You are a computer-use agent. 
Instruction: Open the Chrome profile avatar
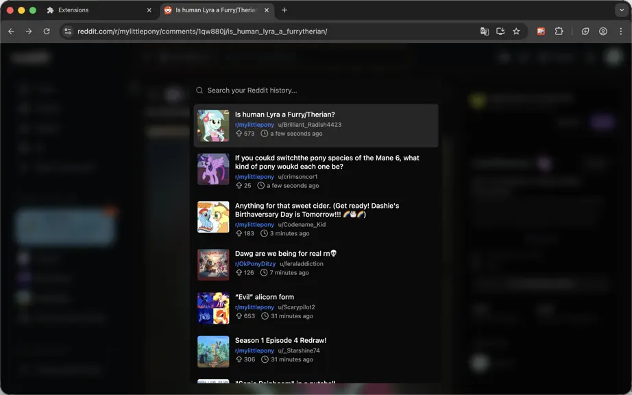point(603,31)
